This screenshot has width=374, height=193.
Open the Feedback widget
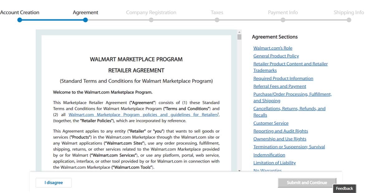click(344, 188)
